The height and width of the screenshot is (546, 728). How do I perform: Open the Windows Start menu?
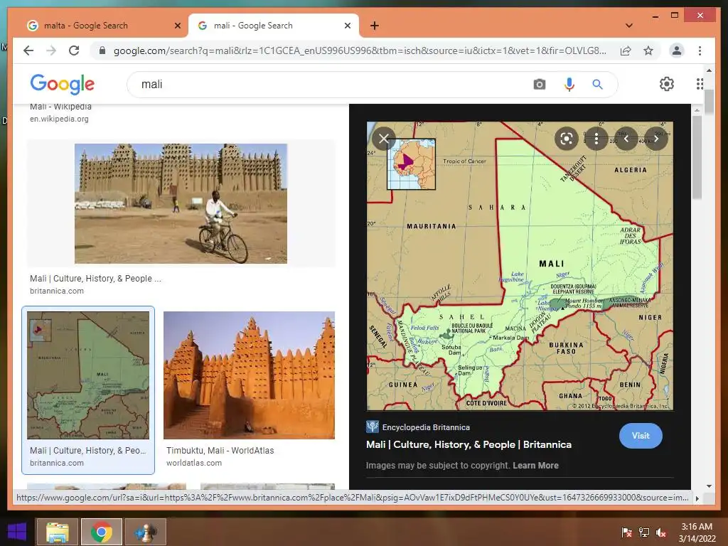[x=18, y=532]
